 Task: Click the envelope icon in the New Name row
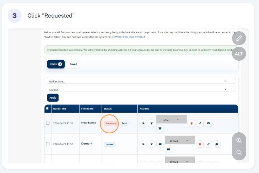coord(209,123)
